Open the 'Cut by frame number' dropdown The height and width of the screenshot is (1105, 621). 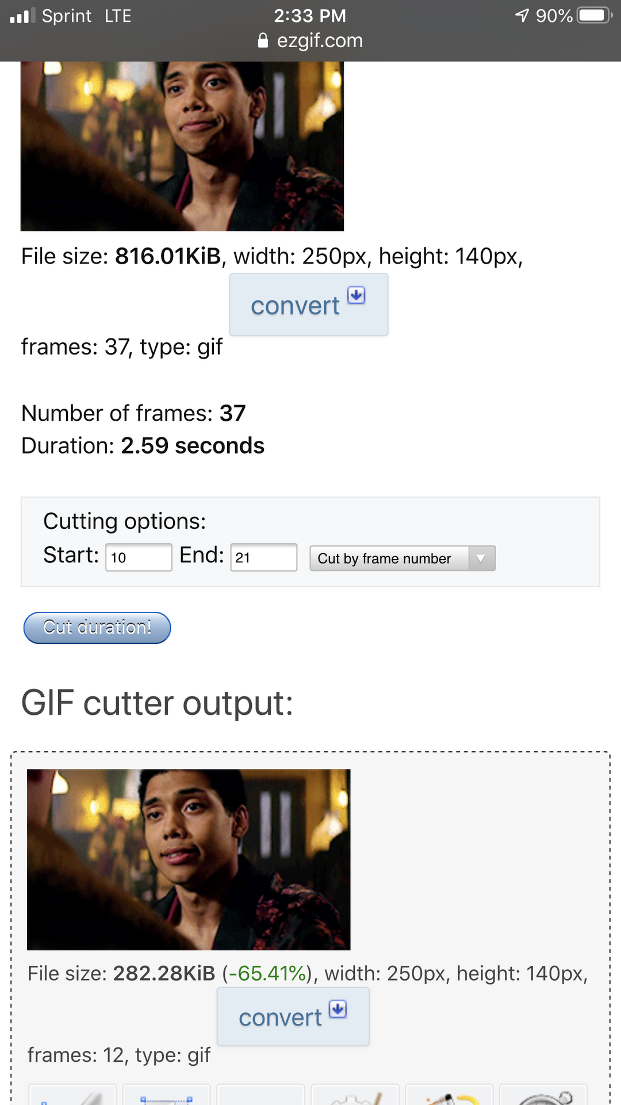[x=402, y=558]
